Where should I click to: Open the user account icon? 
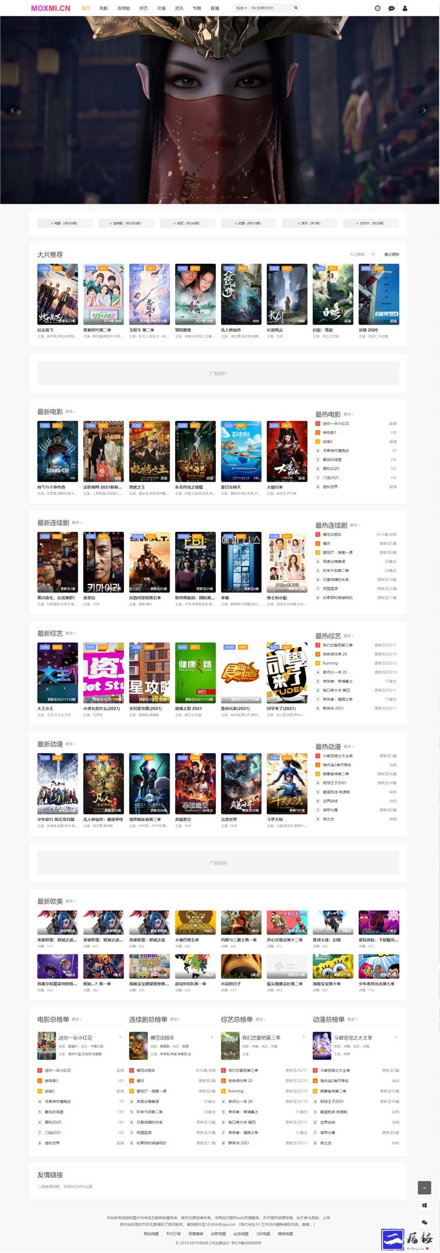(x=405, y=8)
